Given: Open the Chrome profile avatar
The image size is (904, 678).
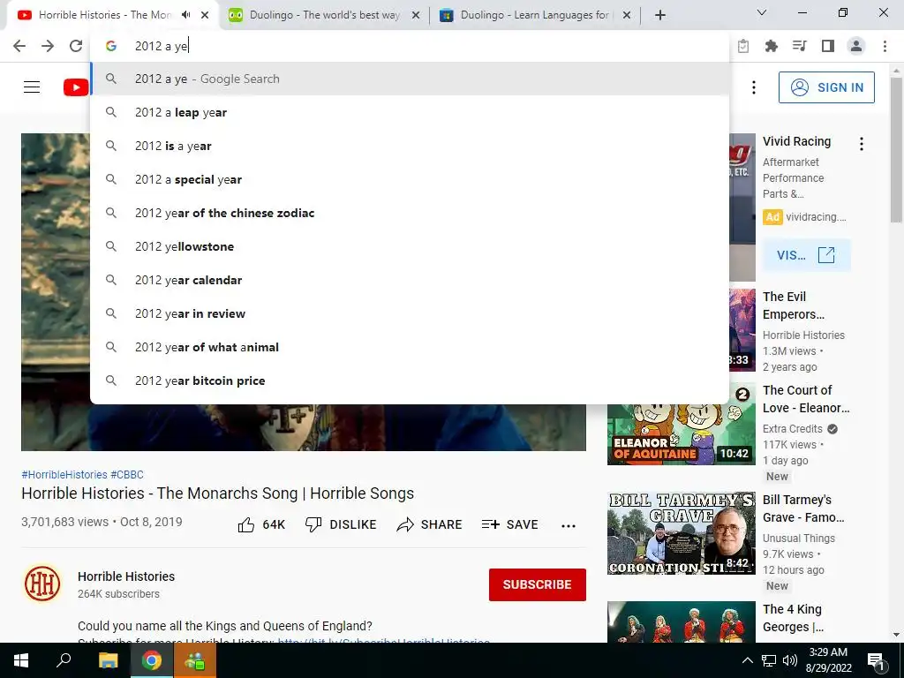Looking at the screenshot, I should 856,46.
